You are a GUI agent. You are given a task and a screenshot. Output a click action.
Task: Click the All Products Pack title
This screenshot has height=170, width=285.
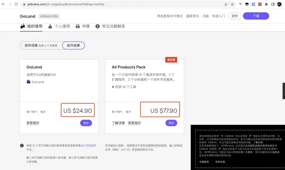tap(129, 67)
